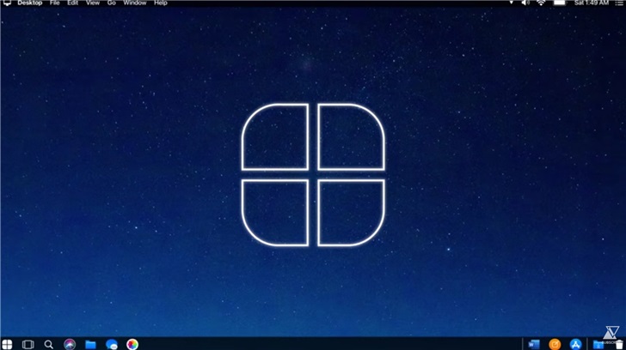
Task: Open the Window menu
Action: click(x=134, y=3)
